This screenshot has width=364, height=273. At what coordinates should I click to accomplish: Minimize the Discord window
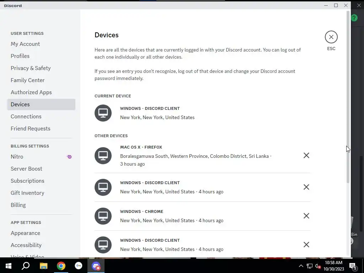(326, 5)
